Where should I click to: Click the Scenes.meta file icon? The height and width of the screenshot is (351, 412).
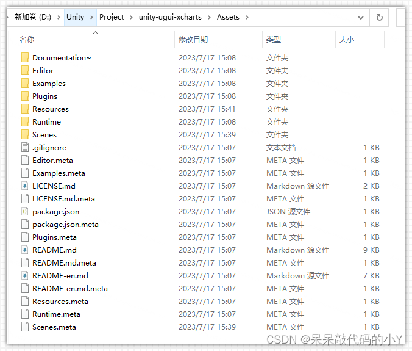25,327
